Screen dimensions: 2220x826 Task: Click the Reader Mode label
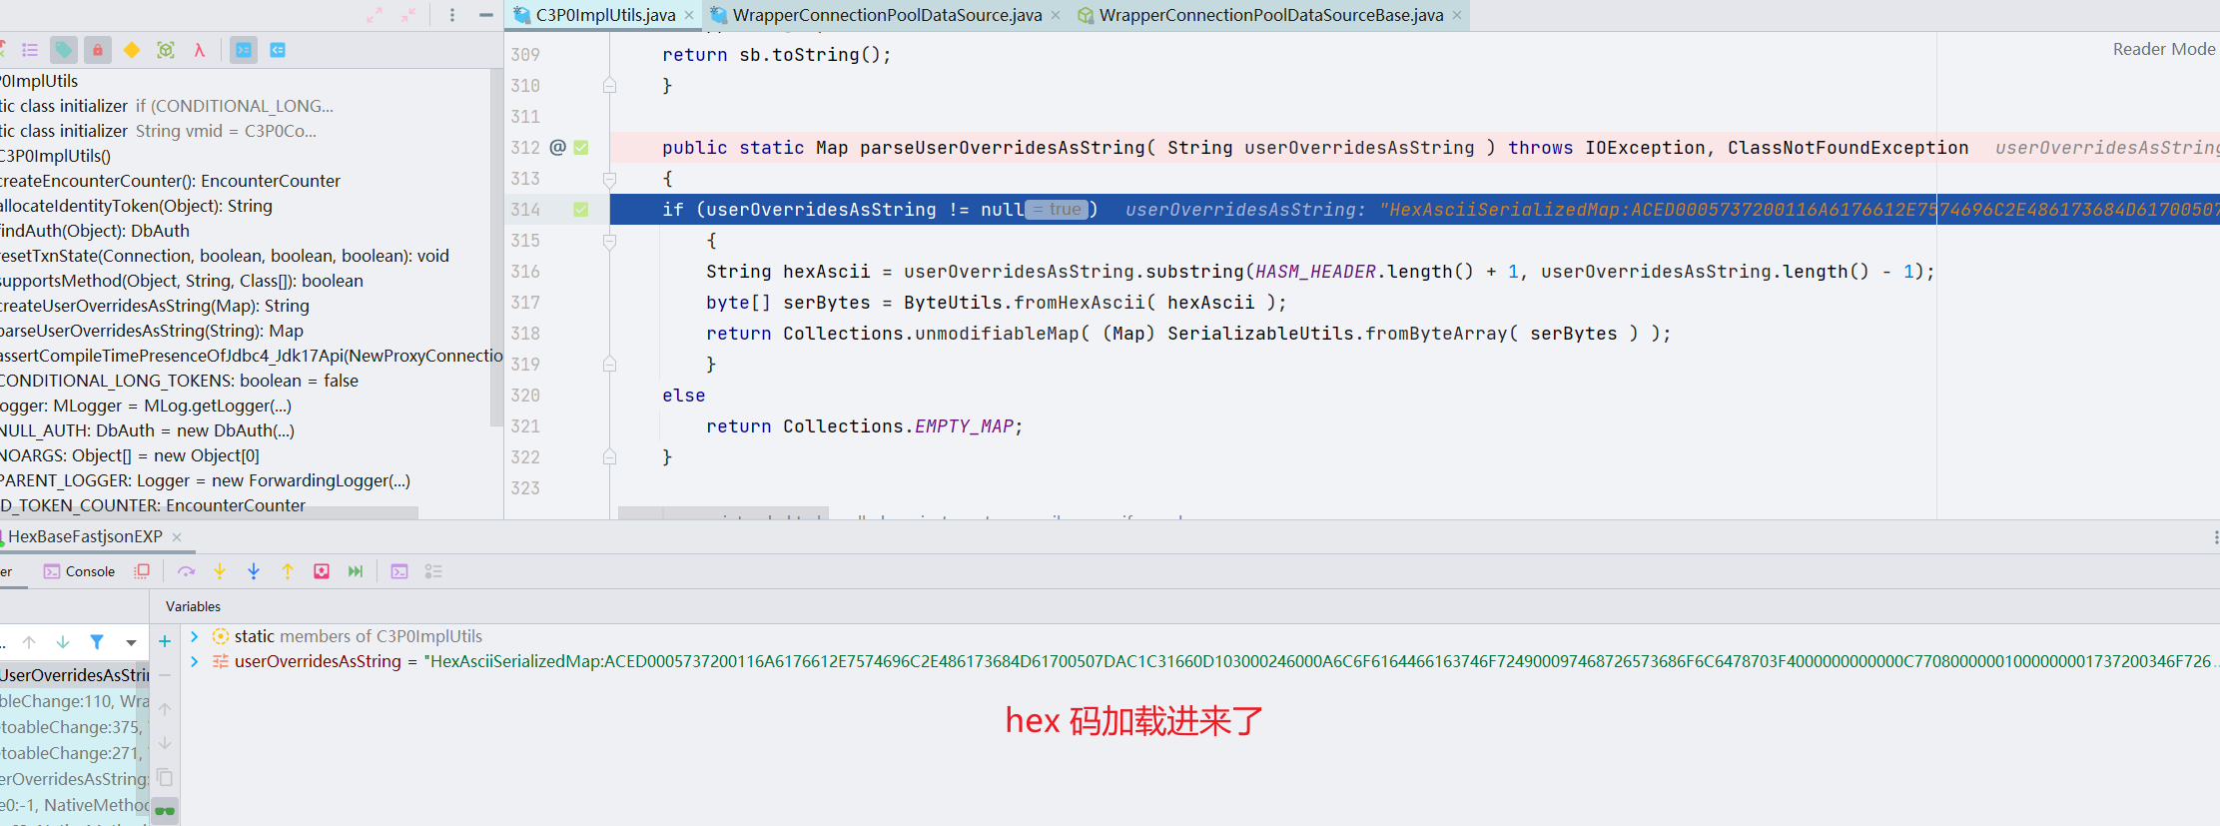tap(2163, 49)
